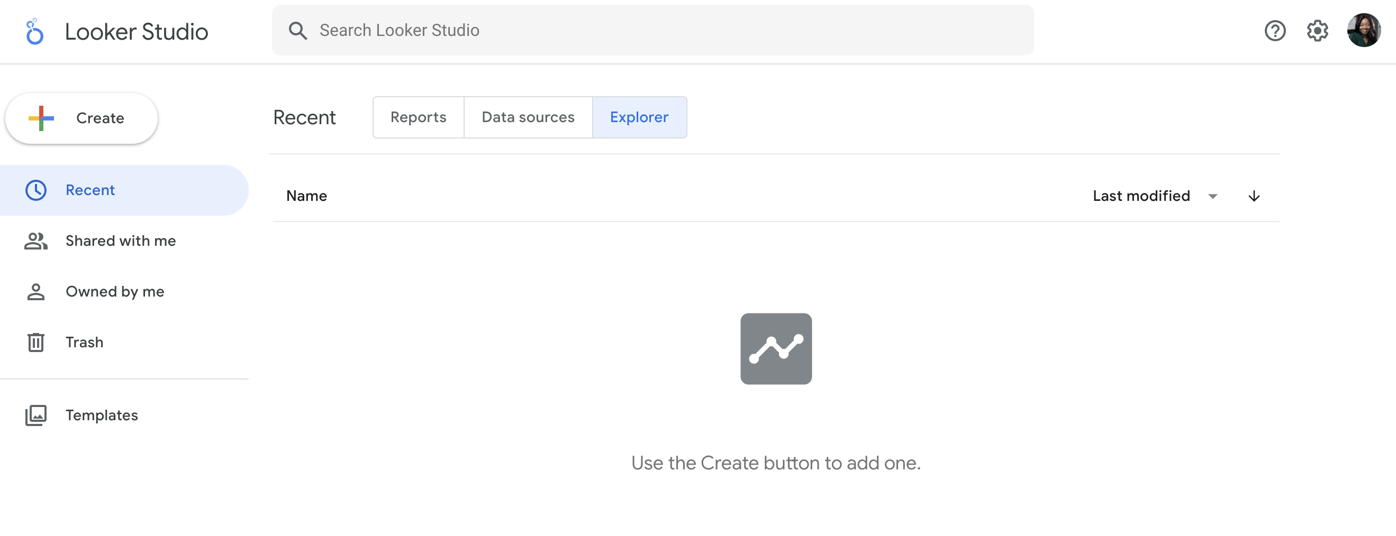Viewport: 1396px width, 536px height.
Task: Switch to the Data sources tab
Action: coord(528,117)
